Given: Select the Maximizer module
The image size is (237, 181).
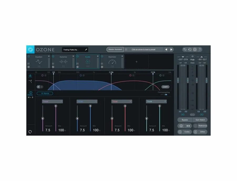Looking at the screenshot, I should (112, 62).
